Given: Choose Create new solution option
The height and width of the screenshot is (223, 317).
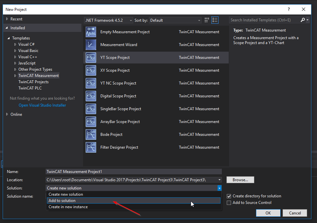Looking at the screenshot, I should click(x=134, y=194).
